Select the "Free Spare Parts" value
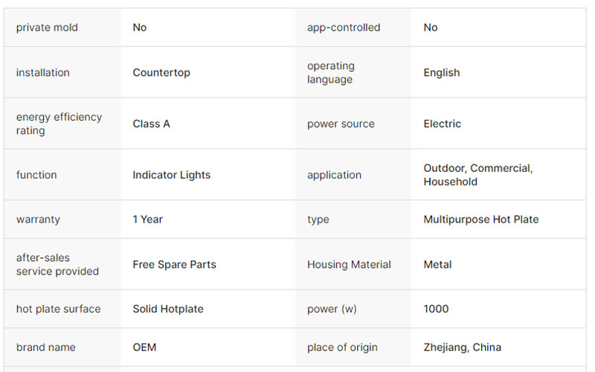 (174, 264)
